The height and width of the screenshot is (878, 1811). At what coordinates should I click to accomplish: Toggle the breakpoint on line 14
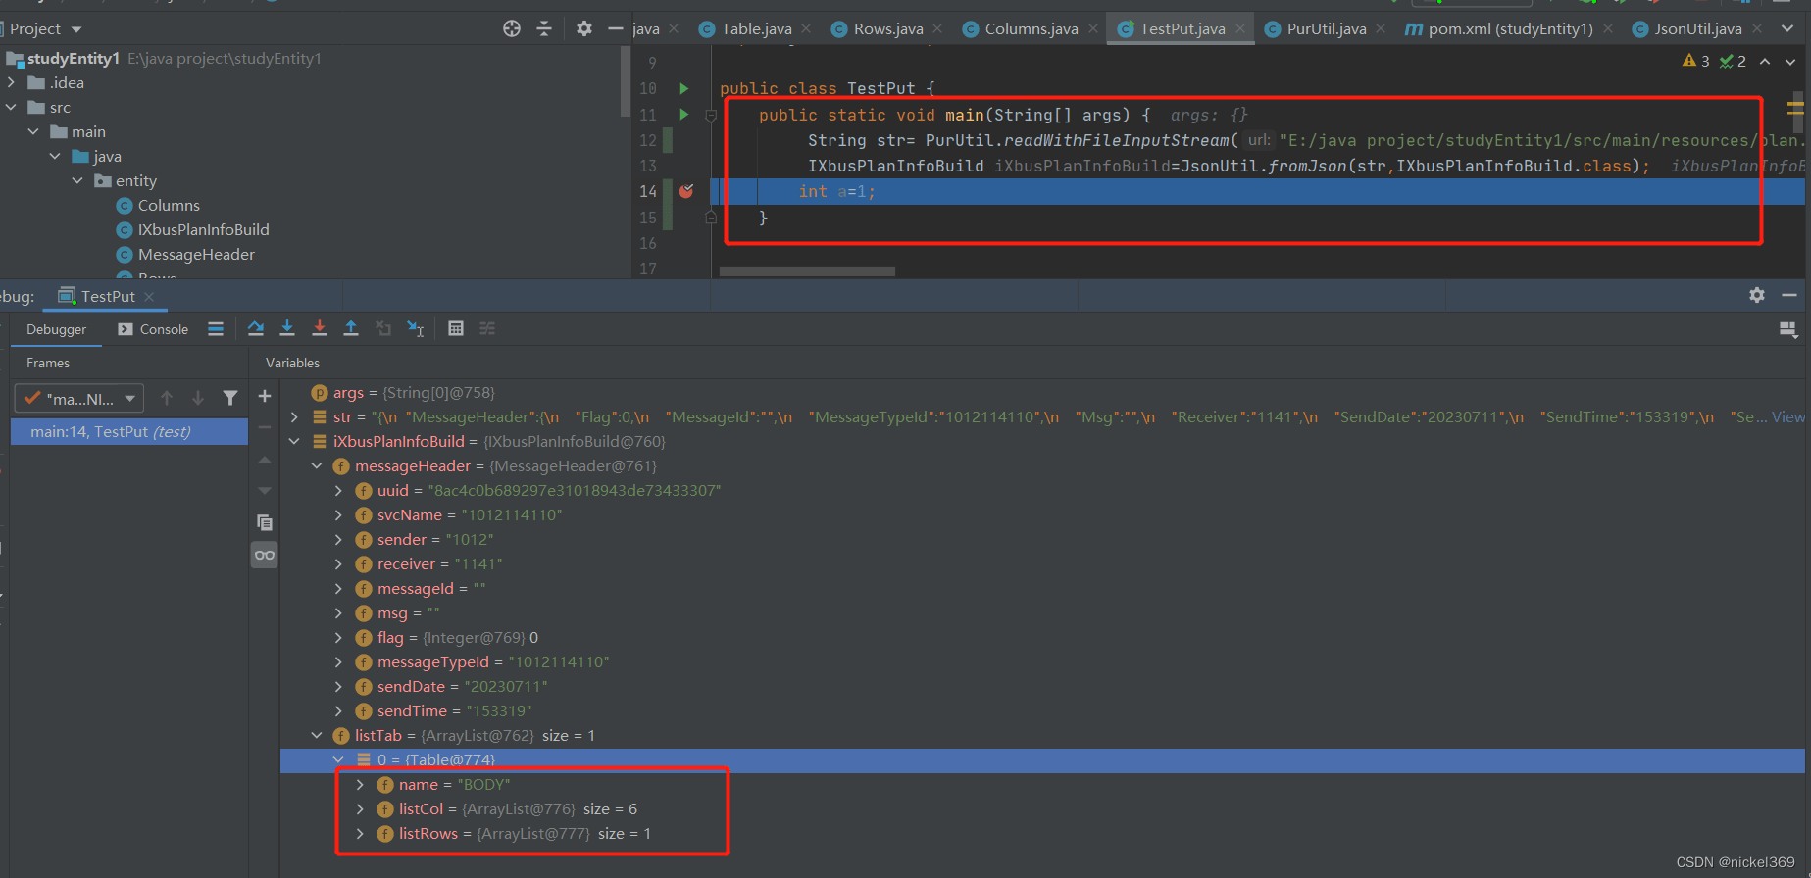[x=686, y=191]
